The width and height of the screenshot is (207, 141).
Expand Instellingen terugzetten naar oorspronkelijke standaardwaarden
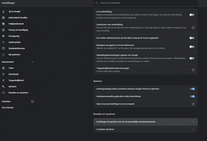click(x=193, y=122)
